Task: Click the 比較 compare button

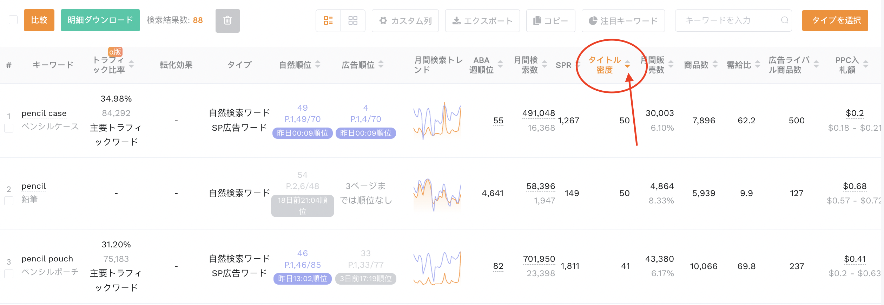Action: [x=39, y=20]
